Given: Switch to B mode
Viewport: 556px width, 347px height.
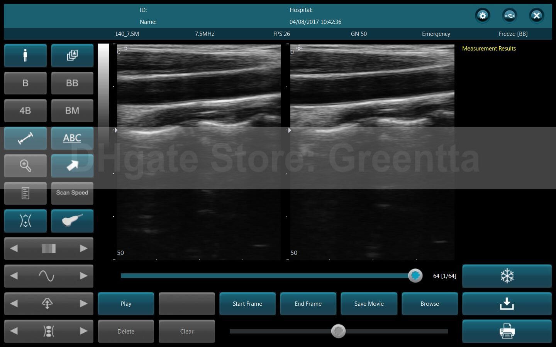Looking at the screenshot, I should click(25, 83).
